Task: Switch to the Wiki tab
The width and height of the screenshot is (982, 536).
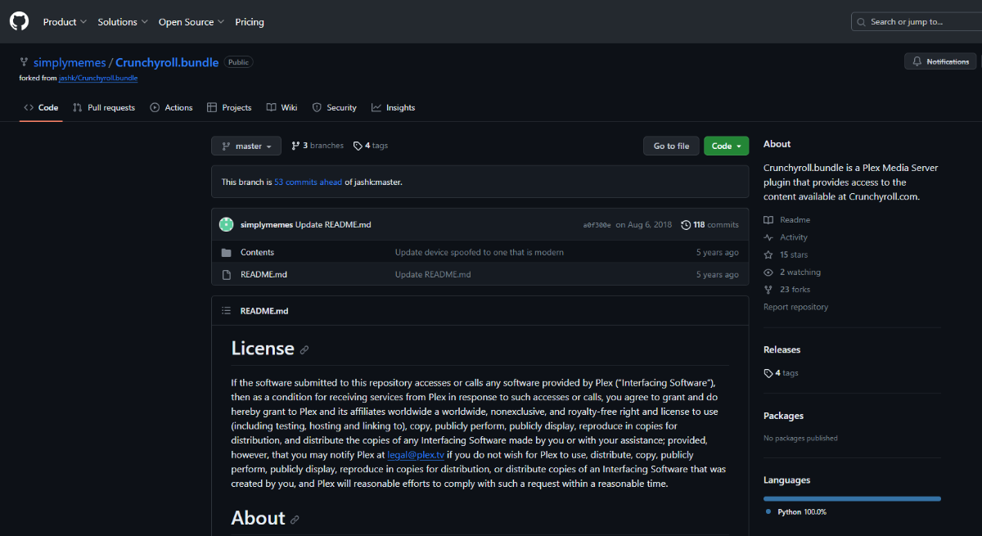Action: (x=282, y=107)
